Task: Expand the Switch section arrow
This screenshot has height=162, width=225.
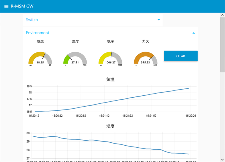Action: click(x=159, y=20)
